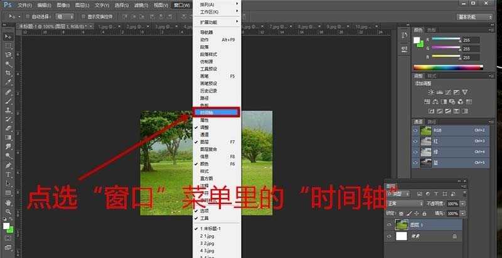Select the Dodge tool

pos(8,156)
